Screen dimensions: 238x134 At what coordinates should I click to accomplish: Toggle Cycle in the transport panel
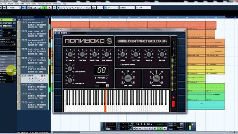(x=150, y=128)
